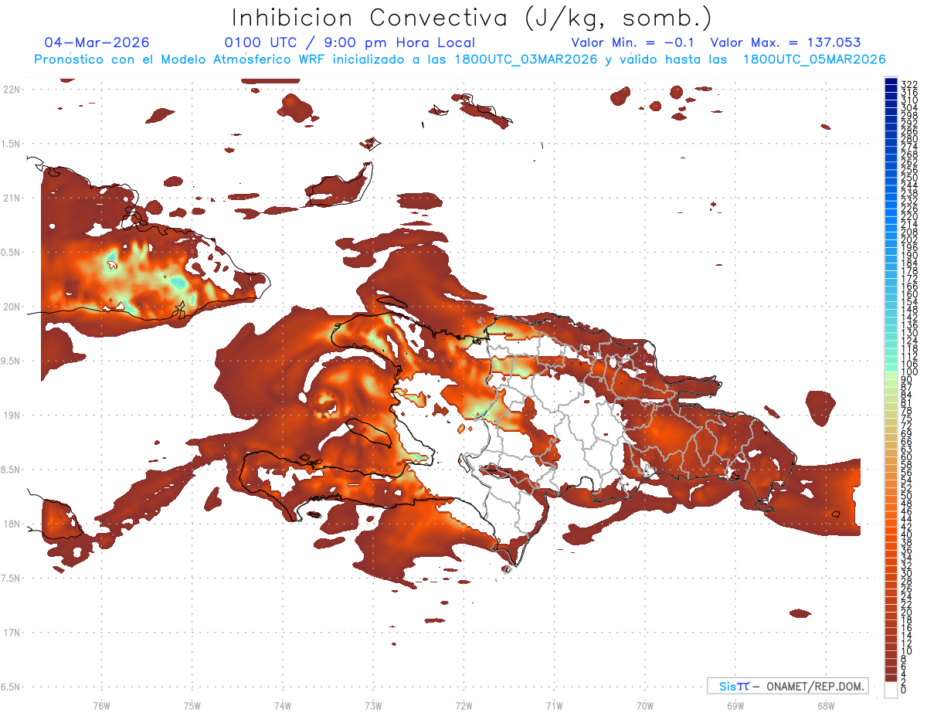Click the '17N' latitude label
Screen dimensions: 927x716
12,632
